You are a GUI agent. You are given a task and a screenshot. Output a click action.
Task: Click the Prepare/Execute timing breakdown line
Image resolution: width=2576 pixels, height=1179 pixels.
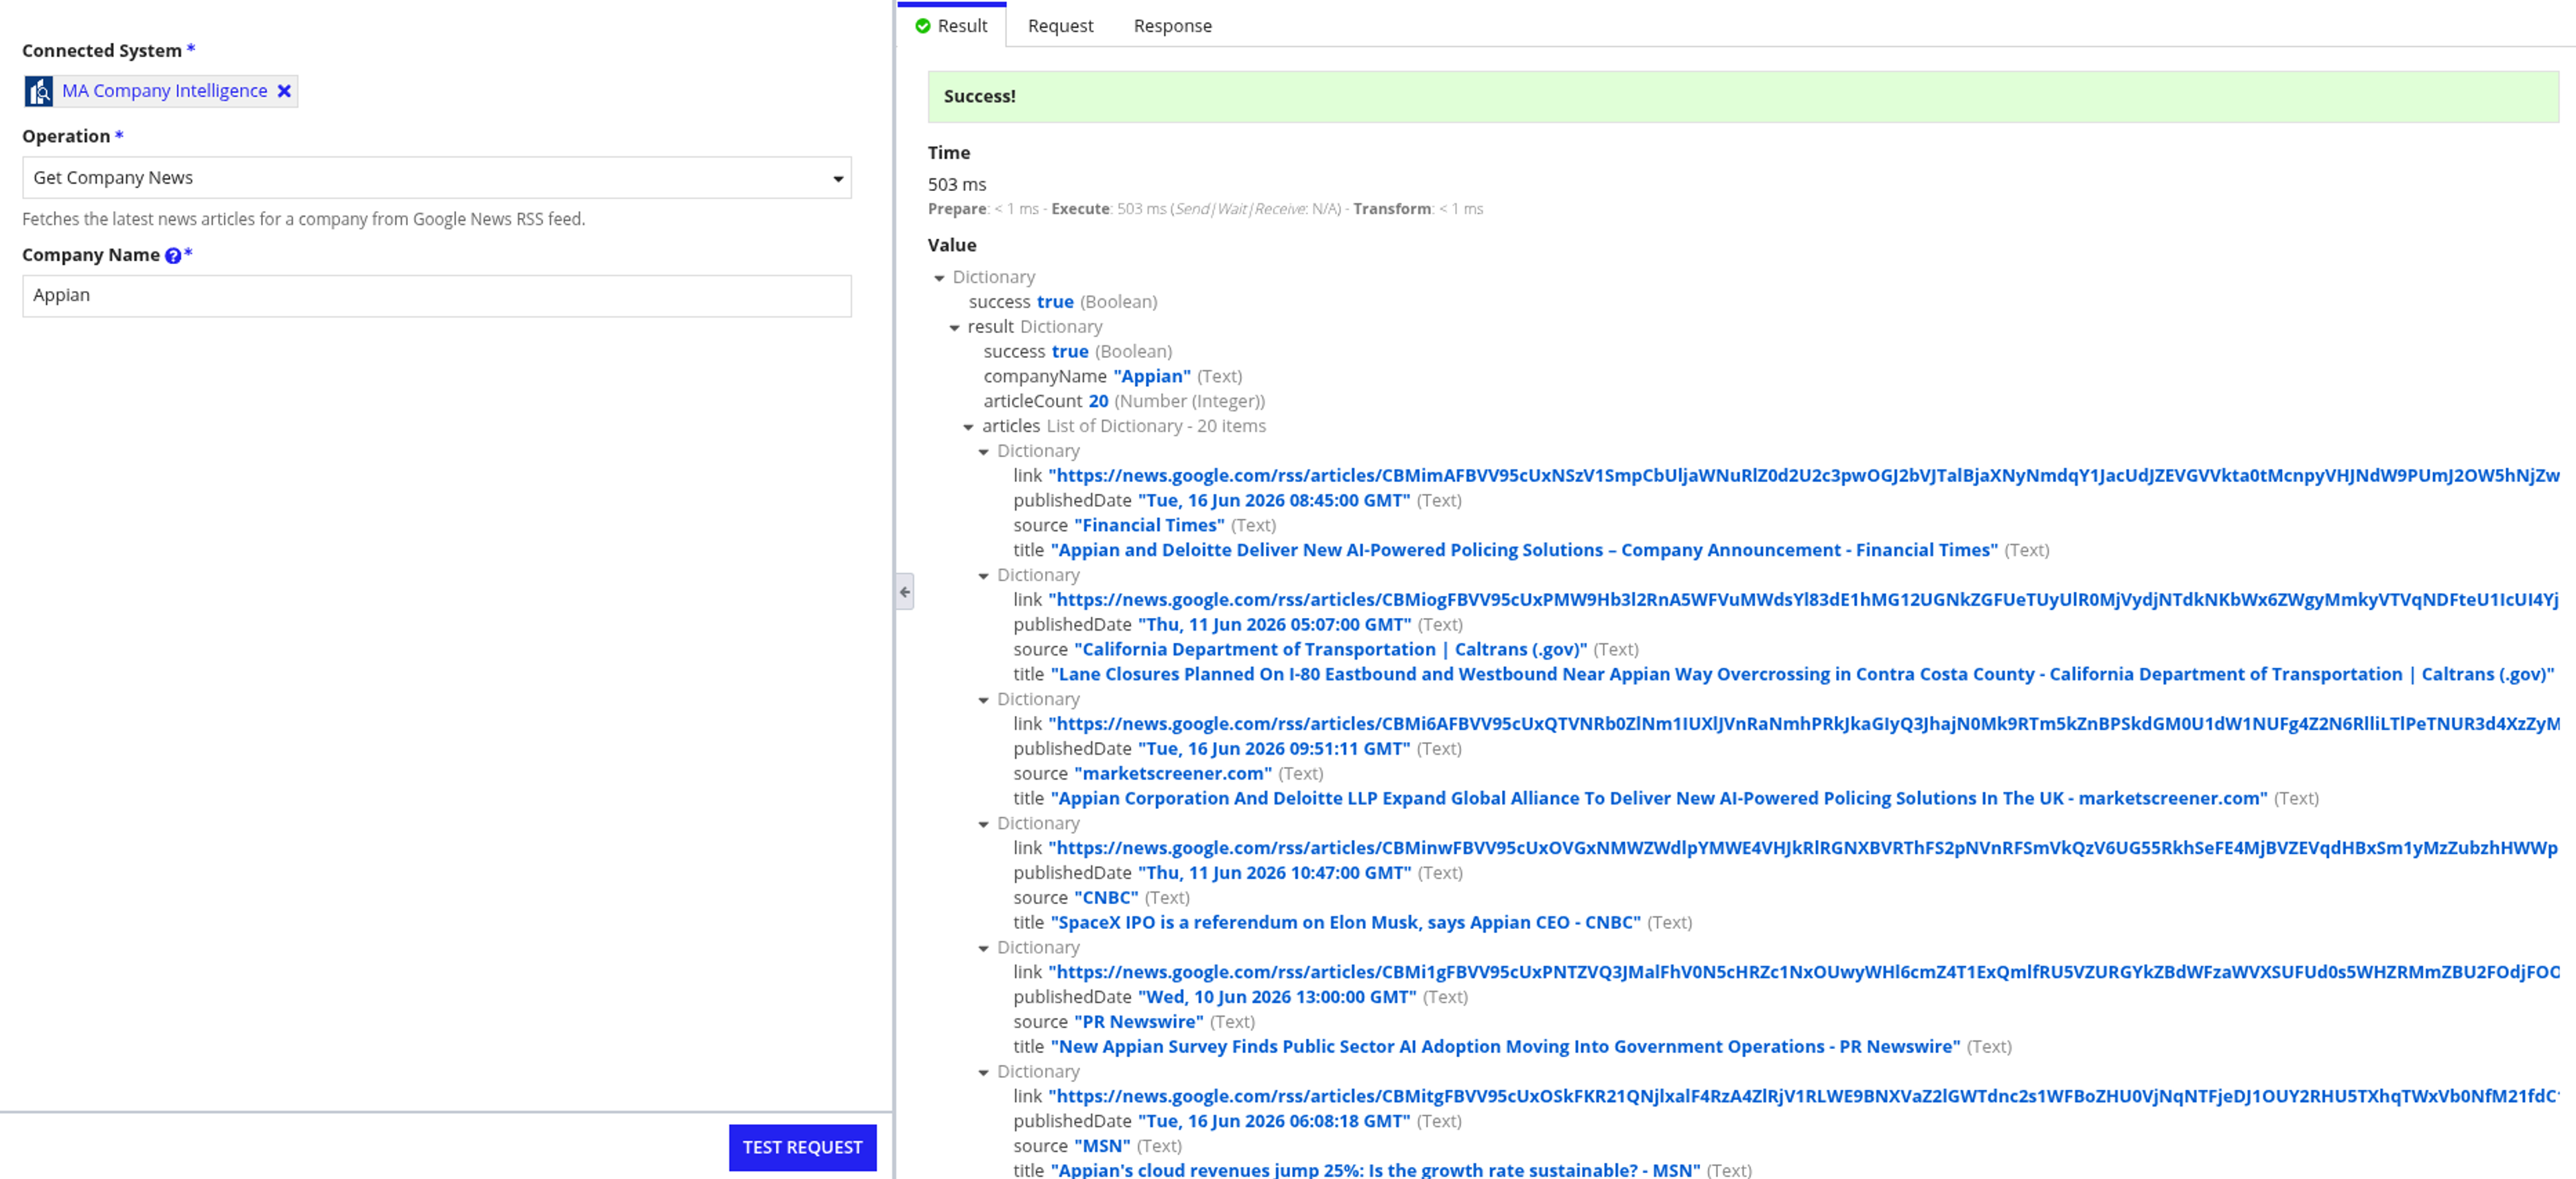point(1205,209)
